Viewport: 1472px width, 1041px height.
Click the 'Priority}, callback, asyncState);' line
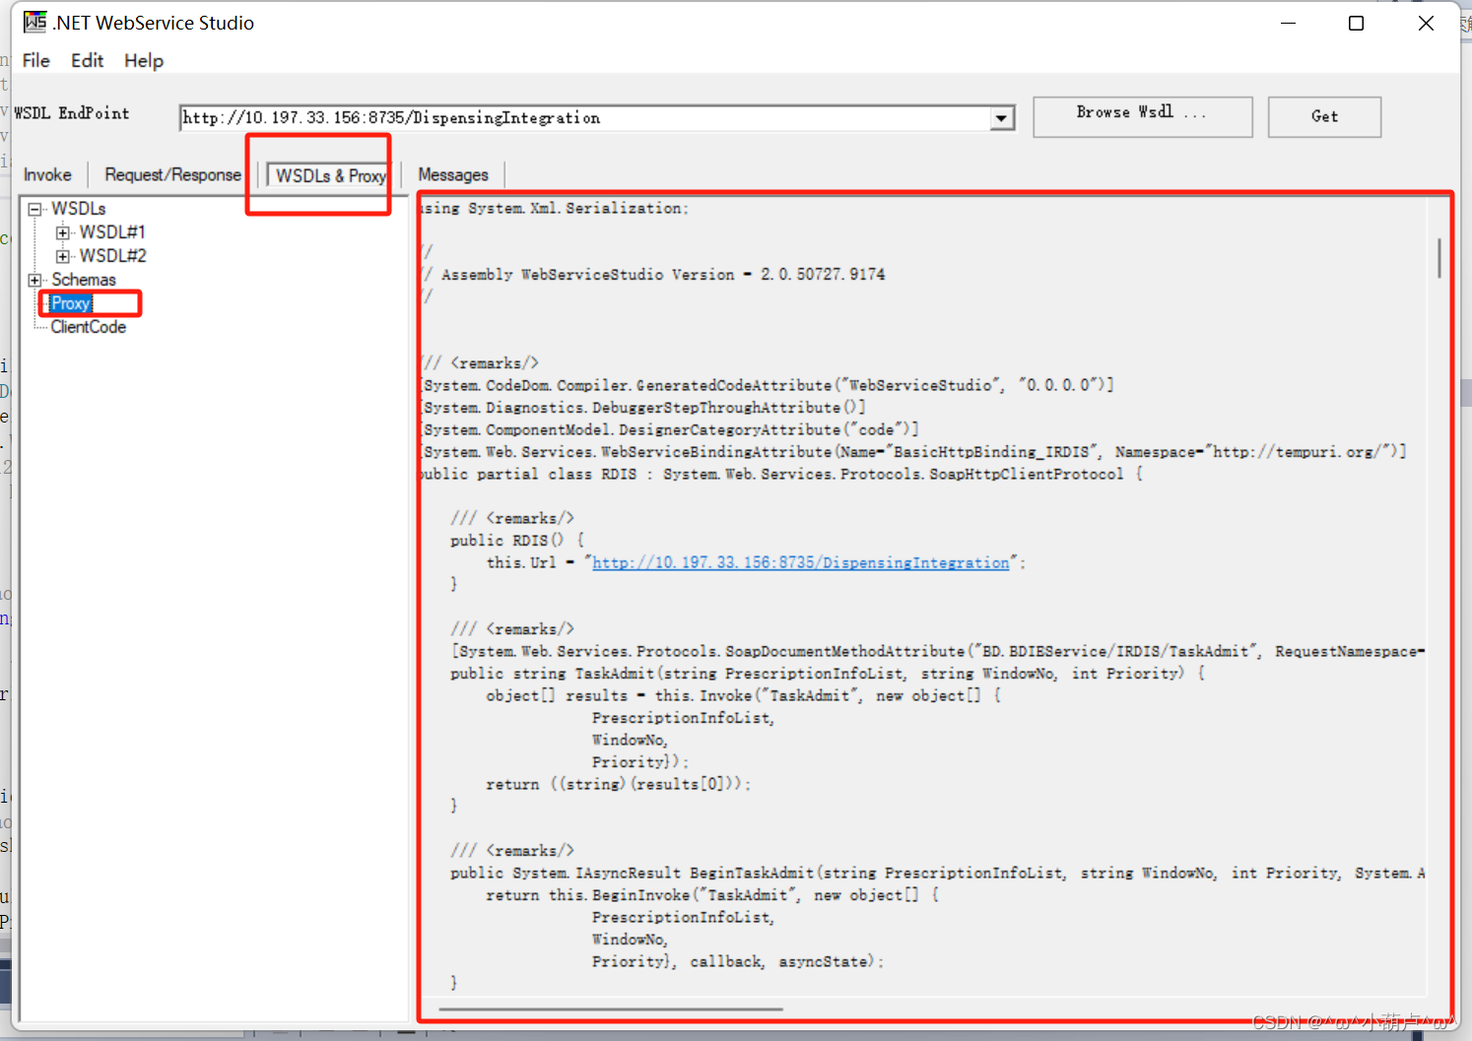point(738,961)
